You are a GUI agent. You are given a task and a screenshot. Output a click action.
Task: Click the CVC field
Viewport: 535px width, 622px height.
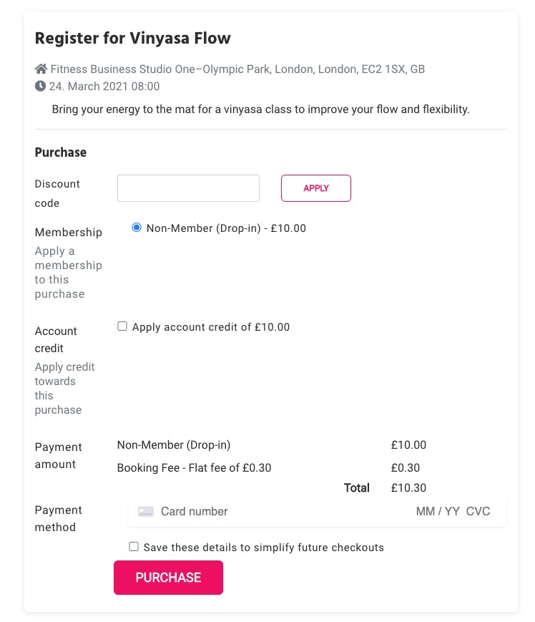click(x=478, y=511)
